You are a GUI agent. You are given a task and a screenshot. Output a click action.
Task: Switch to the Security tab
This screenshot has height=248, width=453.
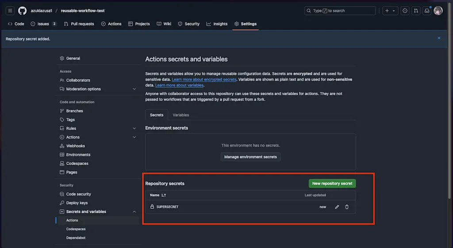(188, 24)
